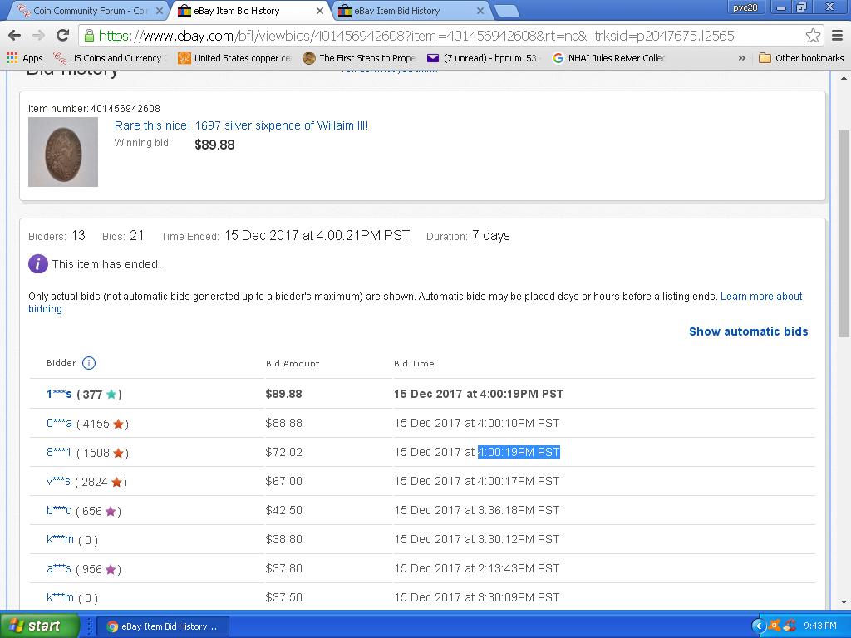
Task: Click the star beside feedback 2824
Action: [x=116, y=482]
